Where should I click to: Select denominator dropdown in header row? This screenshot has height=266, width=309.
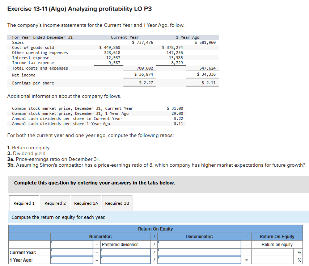[199, 245]
